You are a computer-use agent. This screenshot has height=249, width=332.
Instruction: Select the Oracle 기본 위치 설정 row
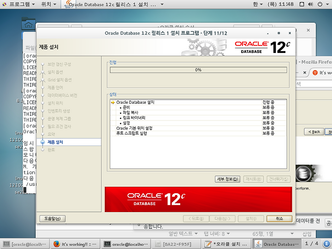[198, 128]
